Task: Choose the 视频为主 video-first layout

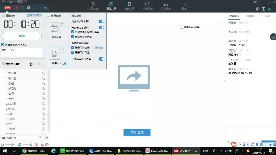Action: coord(57,31)
